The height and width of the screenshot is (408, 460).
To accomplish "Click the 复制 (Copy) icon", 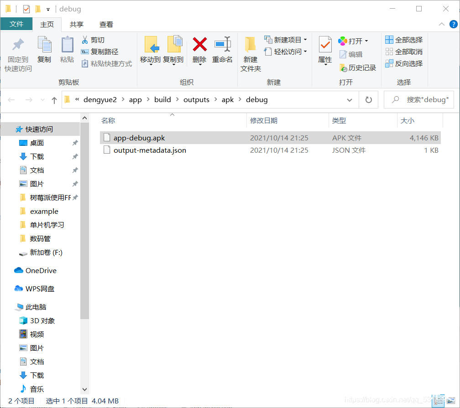I will 44,50.
